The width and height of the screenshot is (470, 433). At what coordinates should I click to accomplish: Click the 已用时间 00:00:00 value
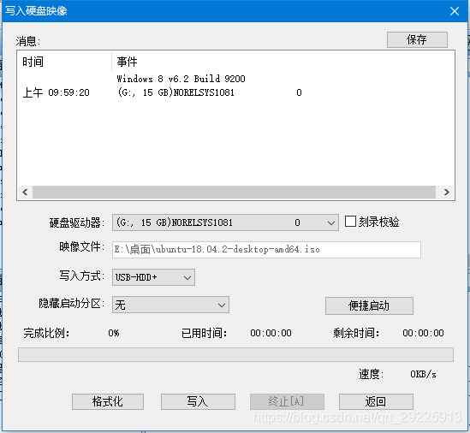[271, 333]
